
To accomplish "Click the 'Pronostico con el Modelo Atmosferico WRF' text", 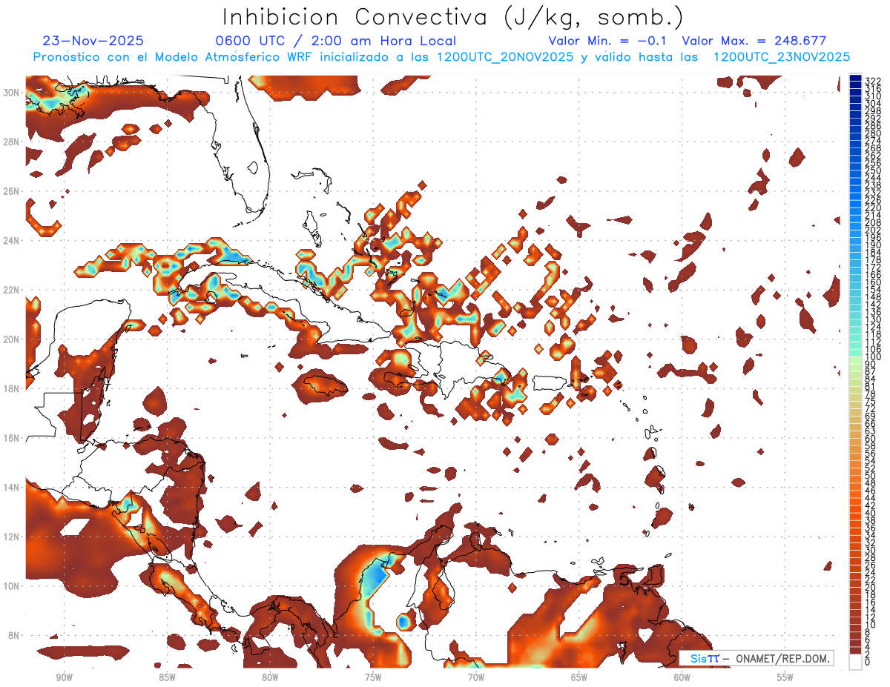I will pyautogui.click(x=174, y=57).
